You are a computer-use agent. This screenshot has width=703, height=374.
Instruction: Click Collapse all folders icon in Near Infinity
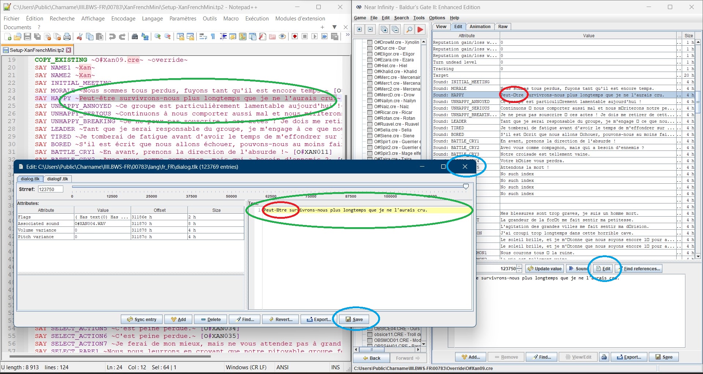(395, 29)
